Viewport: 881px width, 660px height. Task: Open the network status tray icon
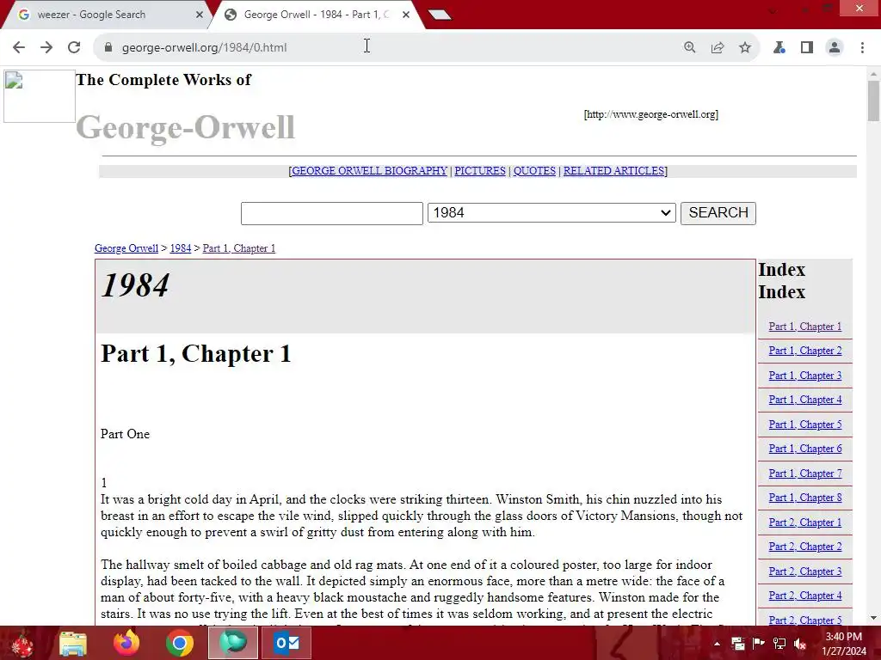coord(779,644)
